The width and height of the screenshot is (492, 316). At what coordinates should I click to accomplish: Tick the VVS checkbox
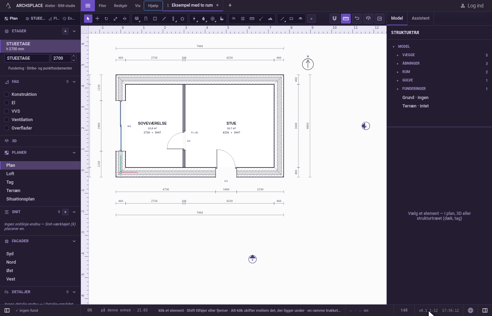(6, 111)
